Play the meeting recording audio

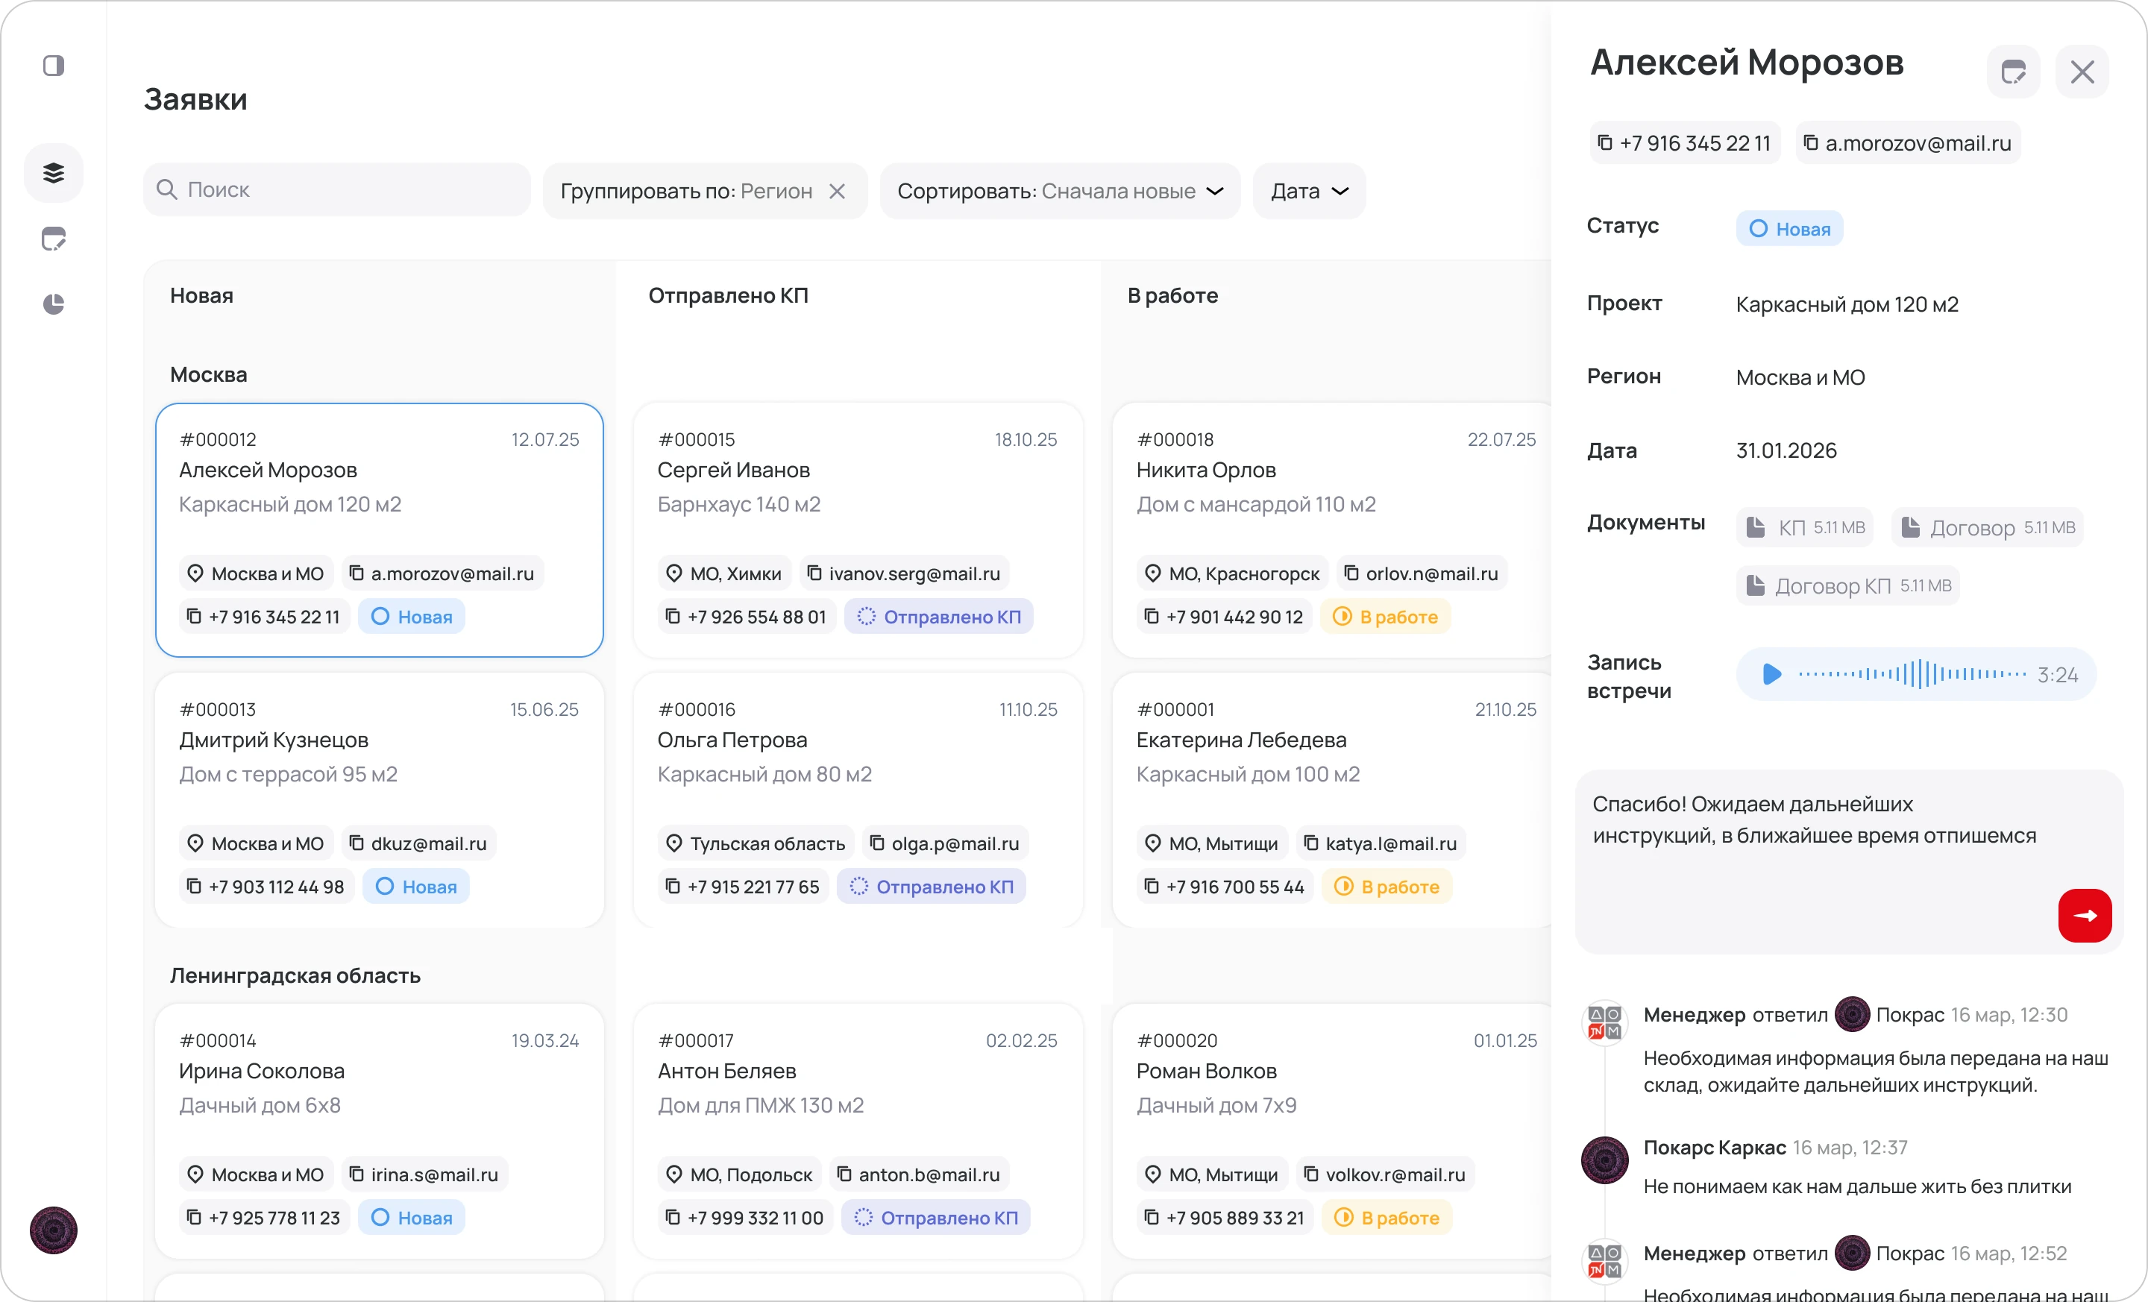tap(1771, 673)
